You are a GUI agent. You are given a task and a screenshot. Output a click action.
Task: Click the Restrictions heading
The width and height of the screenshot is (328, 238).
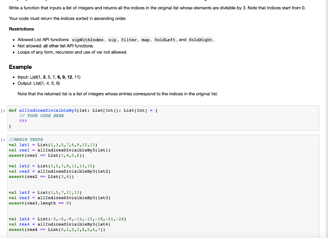(x=22, y=29)
